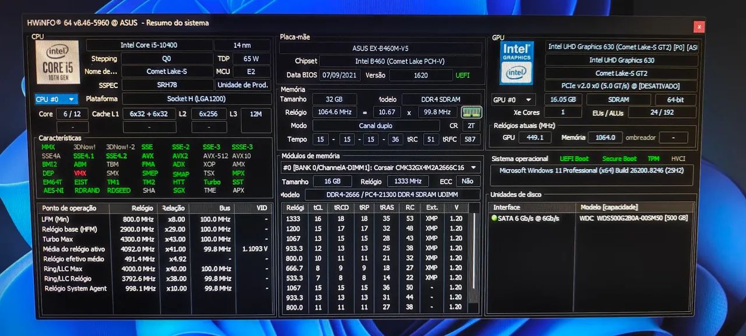Click the GPU memory 16.05 GB field
Screen dimensions: 746x336
coord(563,100)
